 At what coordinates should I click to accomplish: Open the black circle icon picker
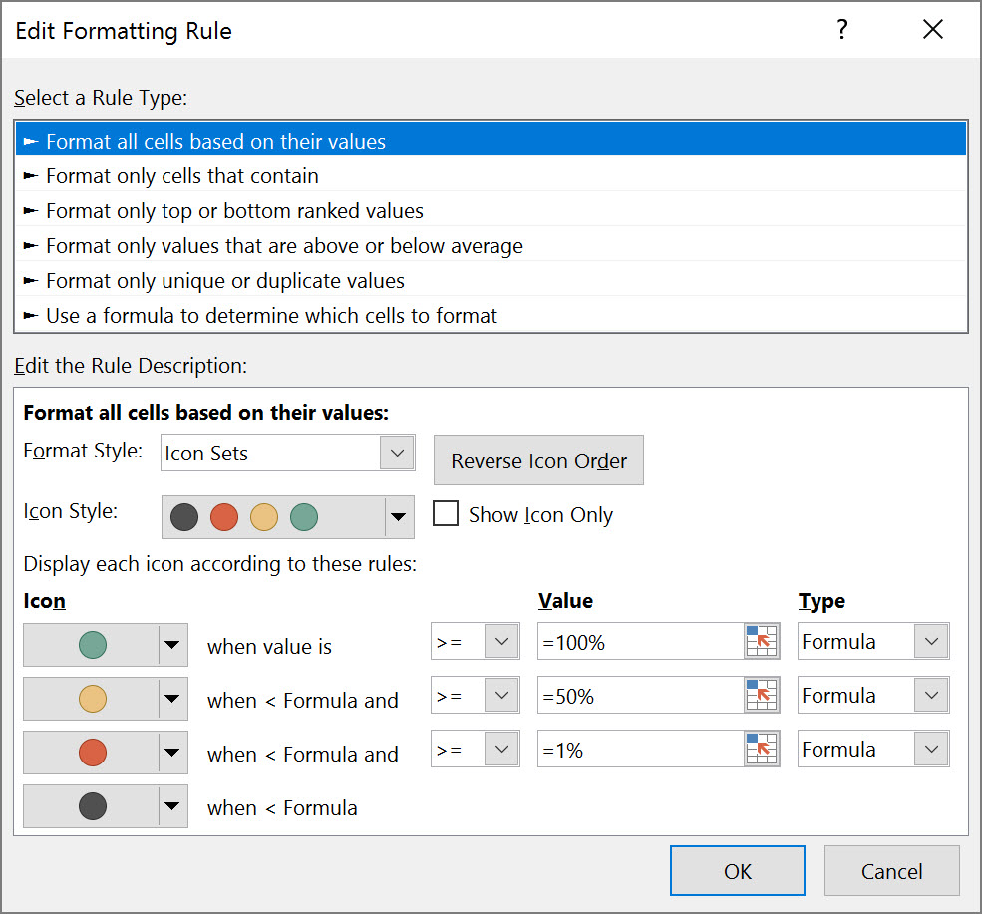172,807
